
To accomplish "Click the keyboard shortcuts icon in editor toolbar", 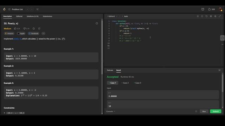I will 211,16.
